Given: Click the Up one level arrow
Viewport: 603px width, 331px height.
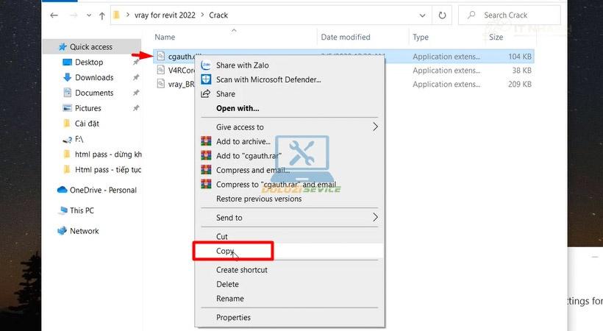Looking at the screenshot, I should (102, 15).
